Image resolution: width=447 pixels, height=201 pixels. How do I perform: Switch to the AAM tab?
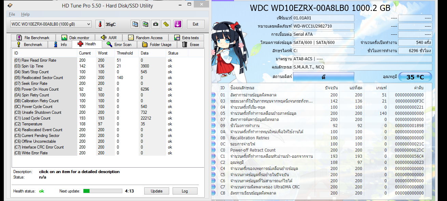pos(109,37)
